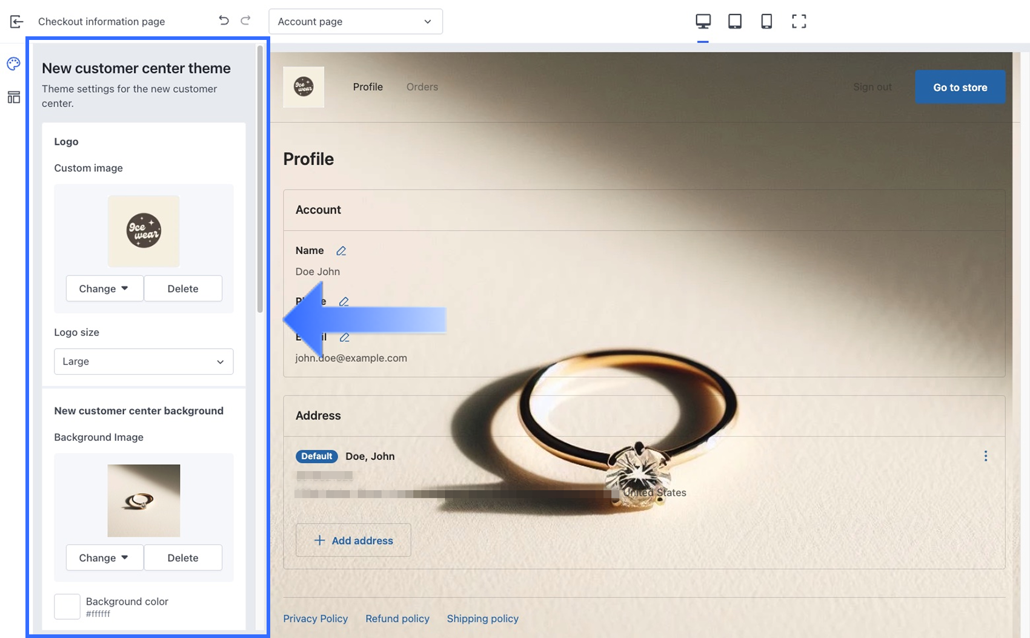
Task: Open the Orders tab
Action: point(422,87)
